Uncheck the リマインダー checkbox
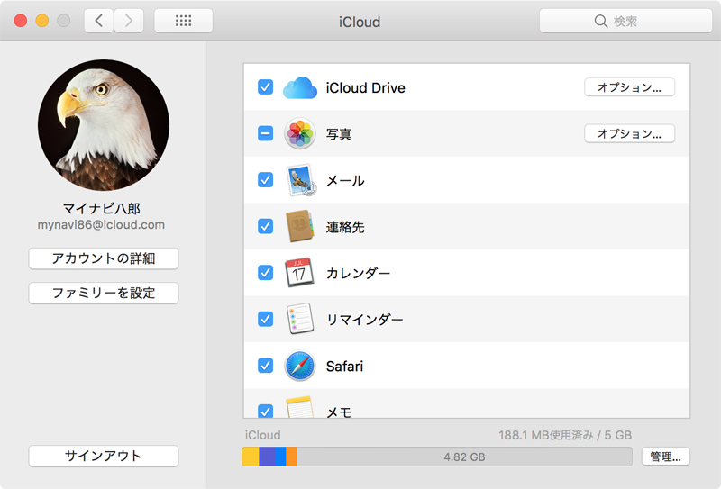This screenshot has height=489, width=721. pyautogui.click(x=265, y=319)
